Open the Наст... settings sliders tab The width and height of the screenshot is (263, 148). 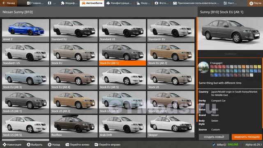click(x=230, y=3)
